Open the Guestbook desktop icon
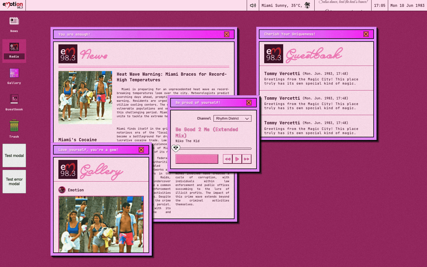The image size is (427, 267). 14,103
